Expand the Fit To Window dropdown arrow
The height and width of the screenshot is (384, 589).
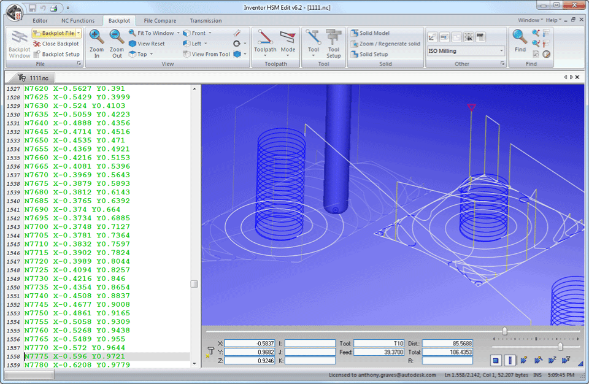point(179,33)
